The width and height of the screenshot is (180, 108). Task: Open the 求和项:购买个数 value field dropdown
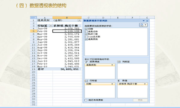pos(145,84)
